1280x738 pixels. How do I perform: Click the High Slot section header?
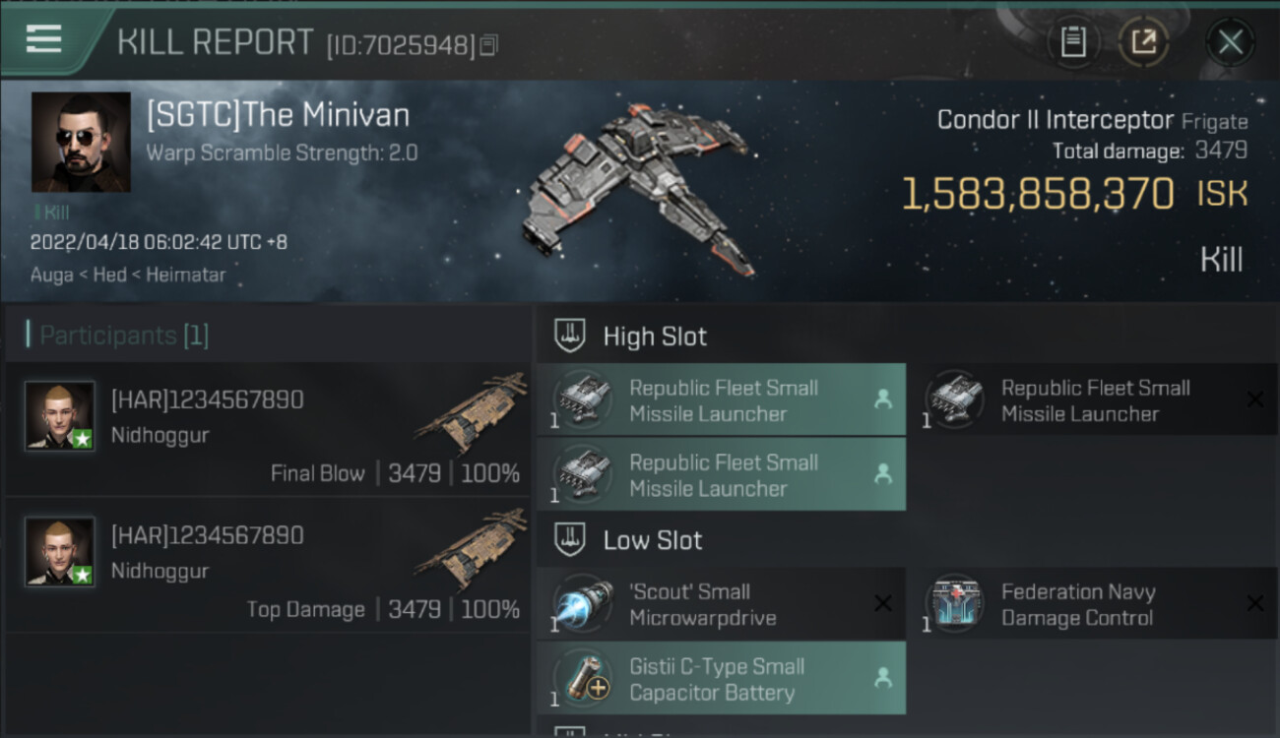pyautogui.click(x=655, y=337)
